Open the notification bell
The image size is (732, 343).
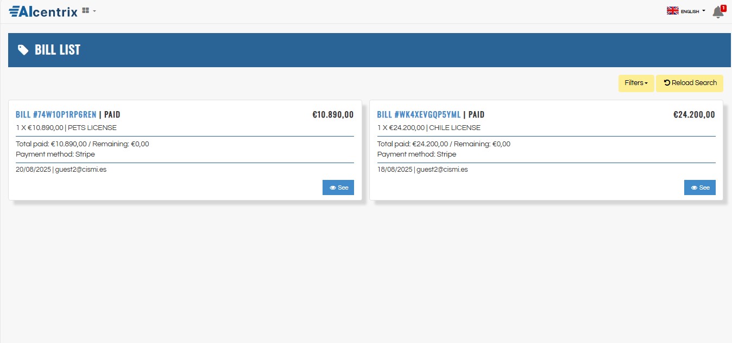pyautogui.click(x=717, y=12)
